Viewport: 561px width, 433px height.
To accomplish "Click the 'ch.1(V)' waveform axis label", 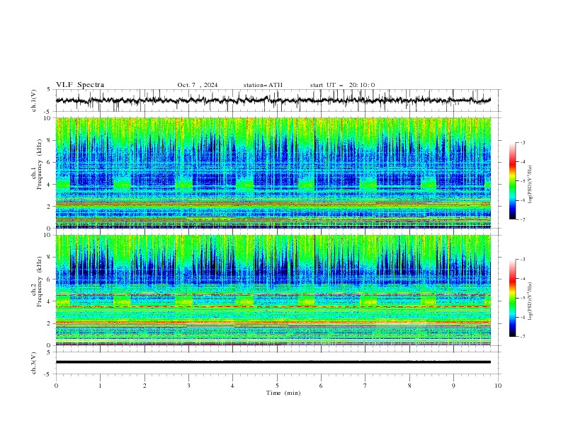I will (x=34, y=100).
